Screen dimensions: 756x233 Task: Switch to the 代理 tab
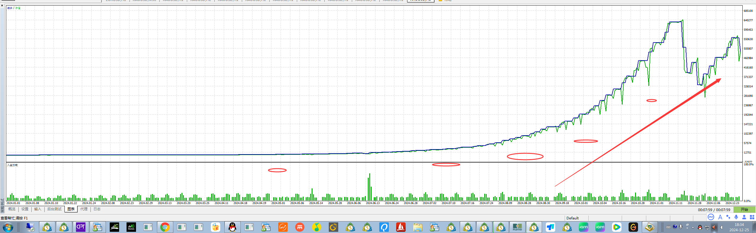click(x=84, y=209)
